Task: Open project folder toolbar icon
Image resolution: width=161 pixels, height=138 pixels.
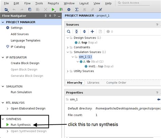Action: pyautogui.click(x=6, y=10)
